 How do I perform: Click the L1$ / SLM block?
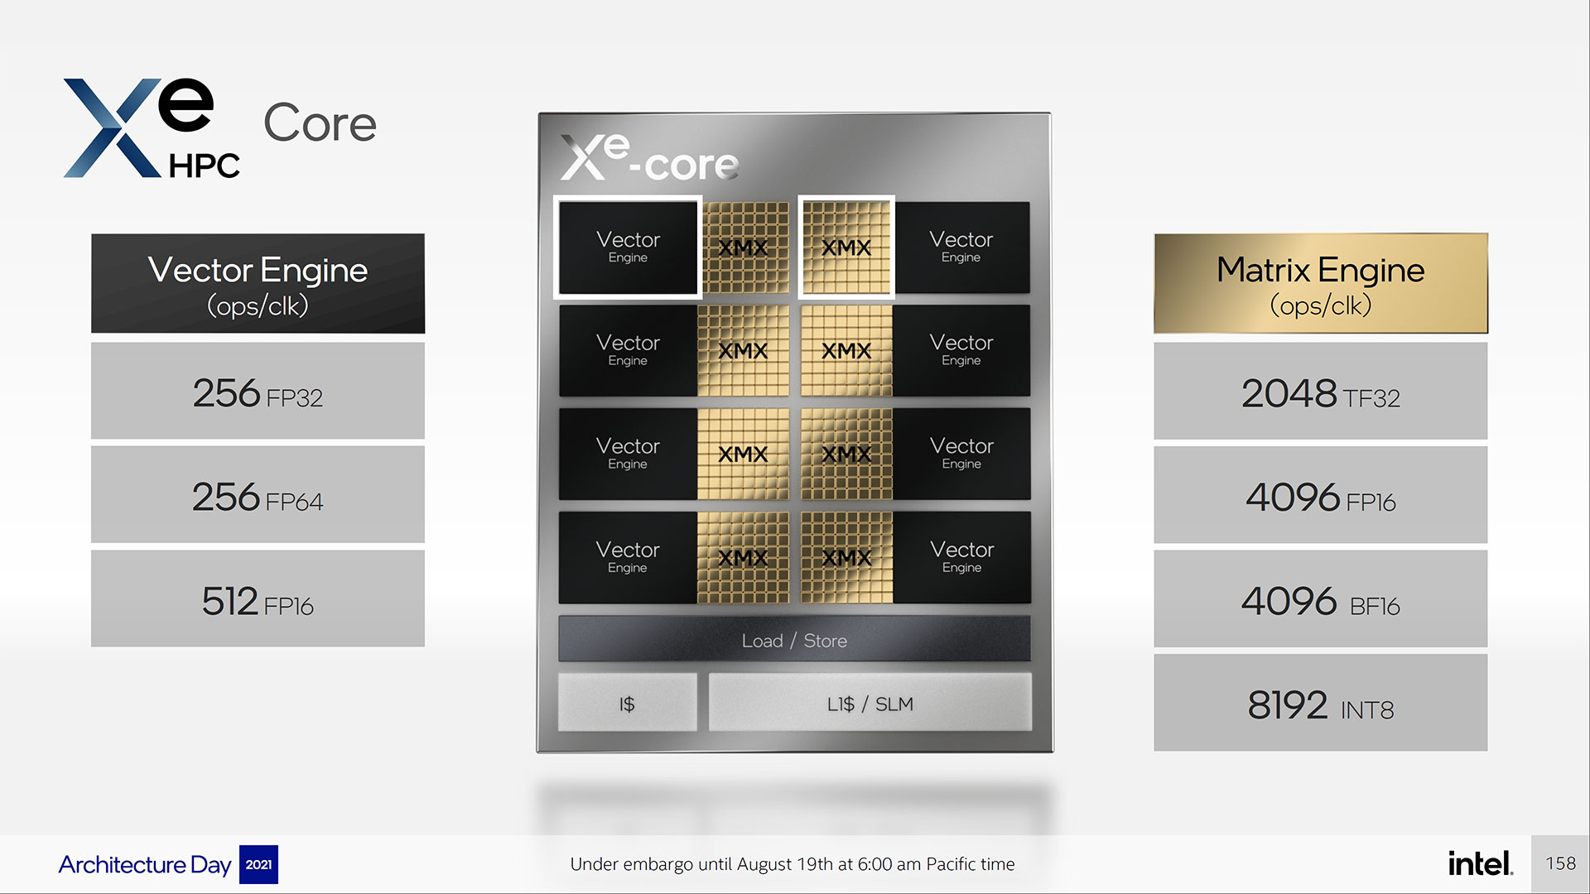pyautogui.click(x=870, y=703)
